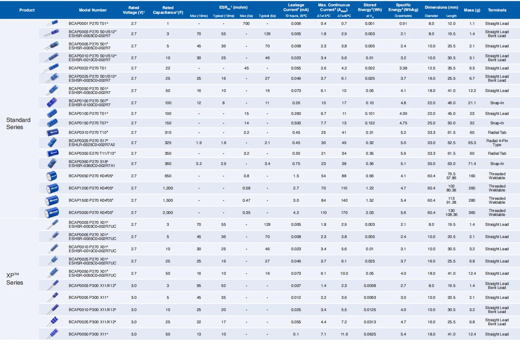Click the 'ESHSR-0050C0-002R7UC' part number
The height and width of the screenshot is (345, 520).
pyautogui.click(x=92, y=275)
